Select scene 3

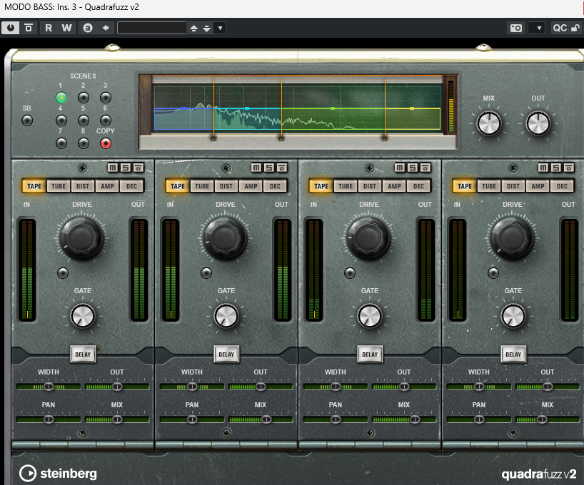(x=106, y=98)
